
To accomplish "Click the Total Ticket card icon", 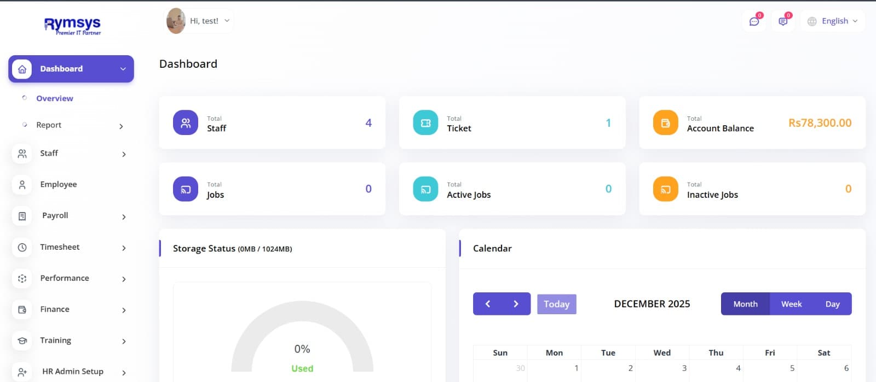I will [425, 122].
